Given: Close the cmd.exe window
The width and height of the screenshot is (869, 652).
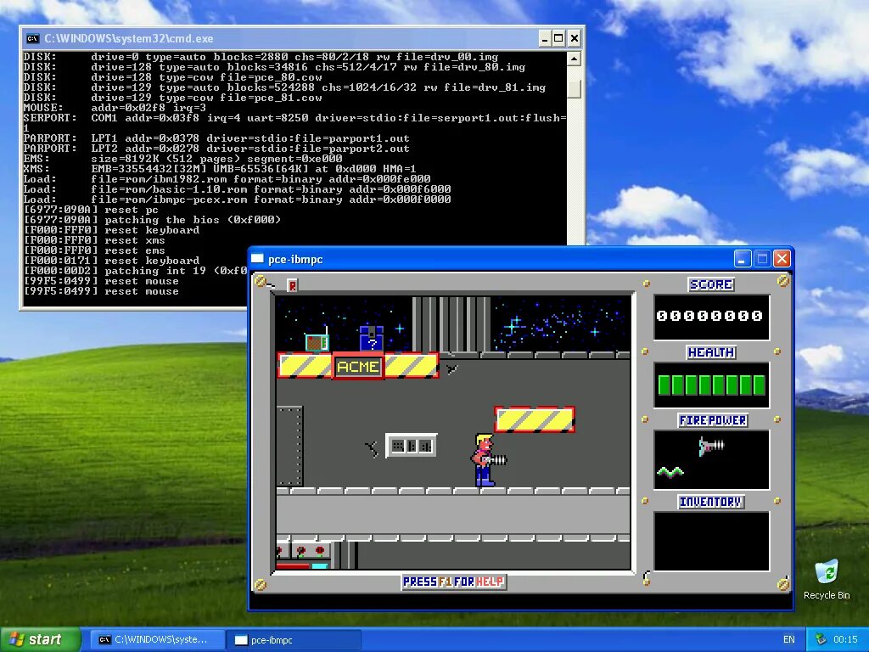Looking at the screenshot, I should click(575, 38).
